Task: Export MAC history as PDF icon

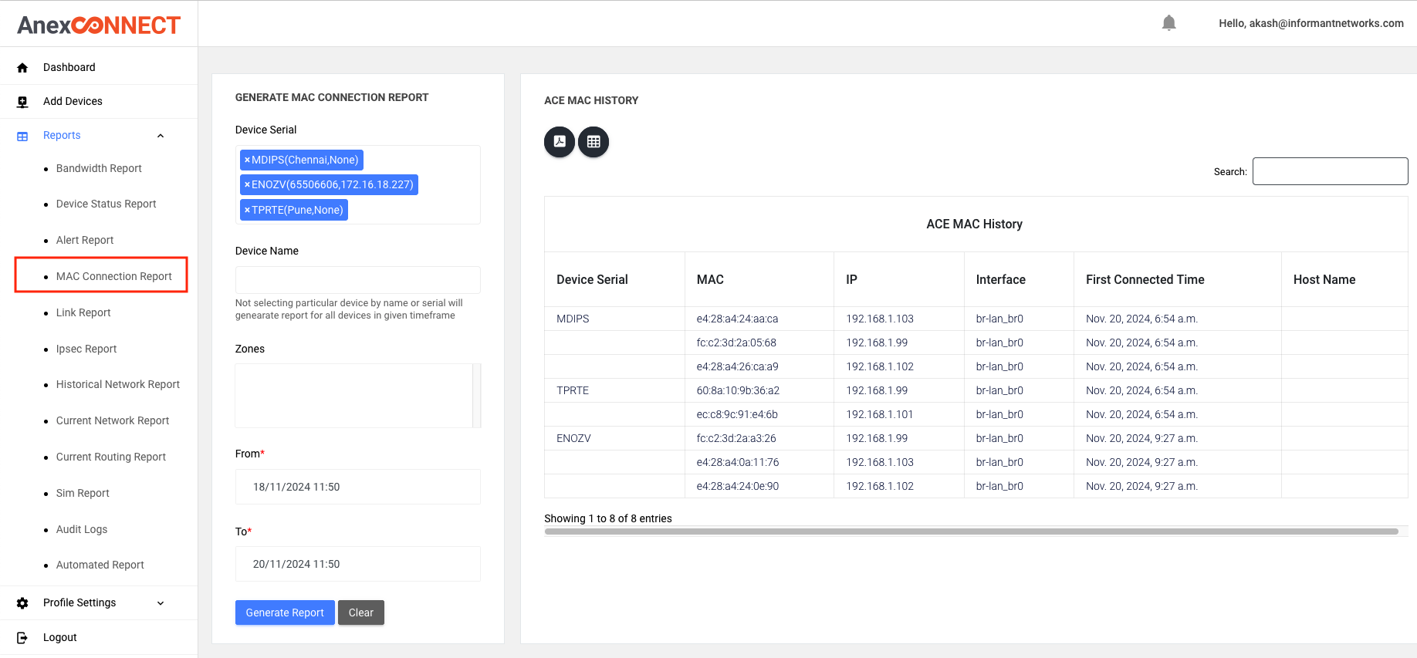Action: 560,142
